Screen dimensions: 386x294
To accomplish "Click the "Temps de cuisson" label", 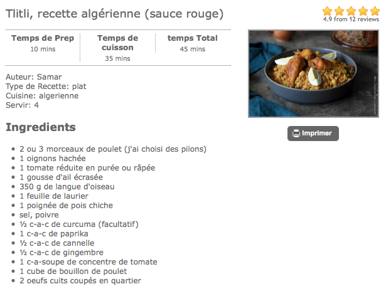I will coord(117,43).
